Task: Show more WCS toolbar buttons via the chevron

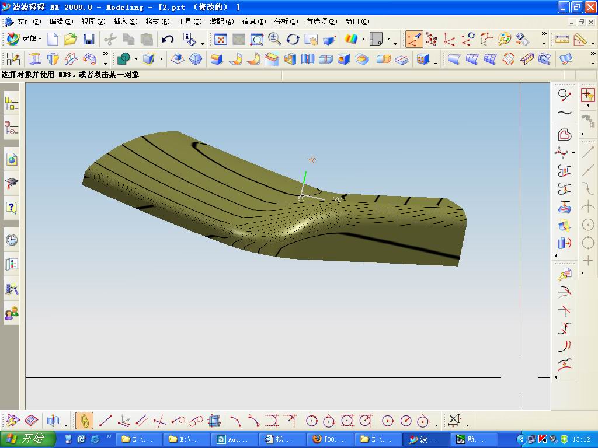Action: coord(544,34)
